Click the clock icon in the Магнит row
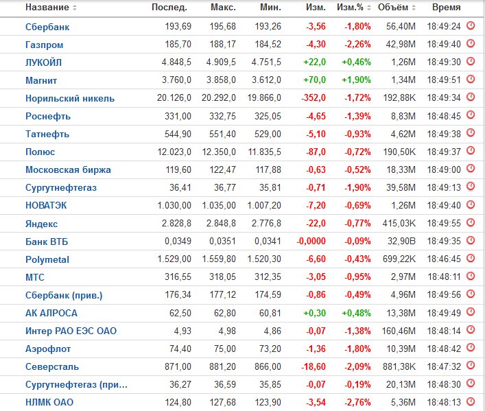485x411 pixels. (471, 79)
